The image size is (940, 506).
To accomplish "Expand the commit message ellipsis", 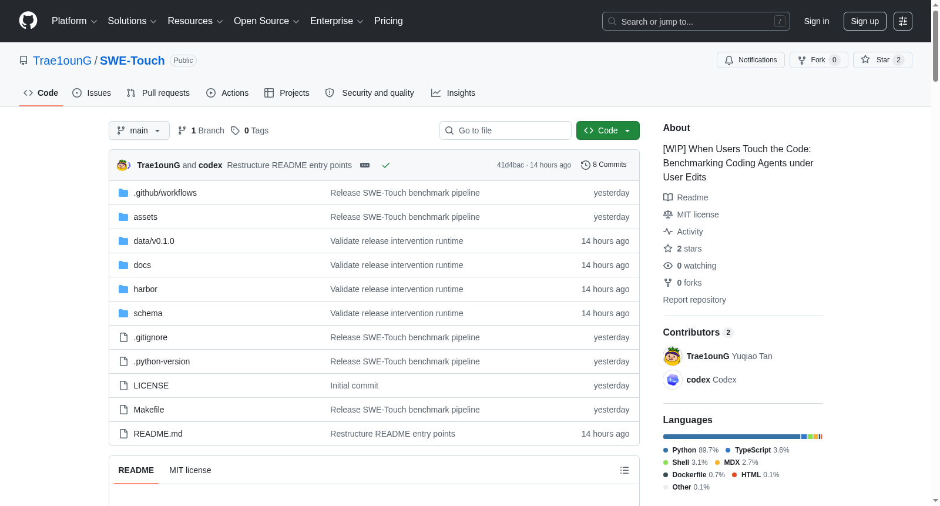I will pos(365,165).
